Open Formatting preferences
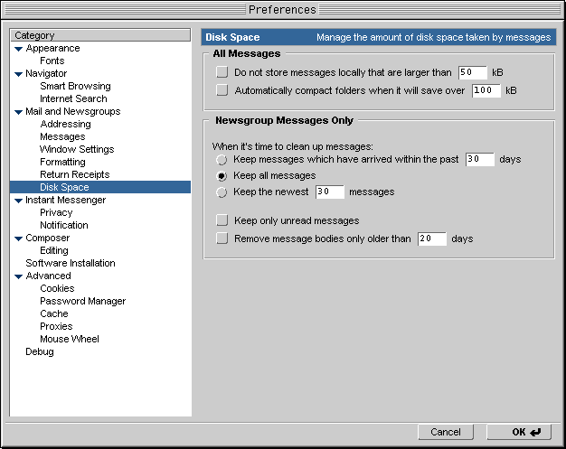Image resolution: width=566 pixels, height=449 pixels. tap(62, 162)
